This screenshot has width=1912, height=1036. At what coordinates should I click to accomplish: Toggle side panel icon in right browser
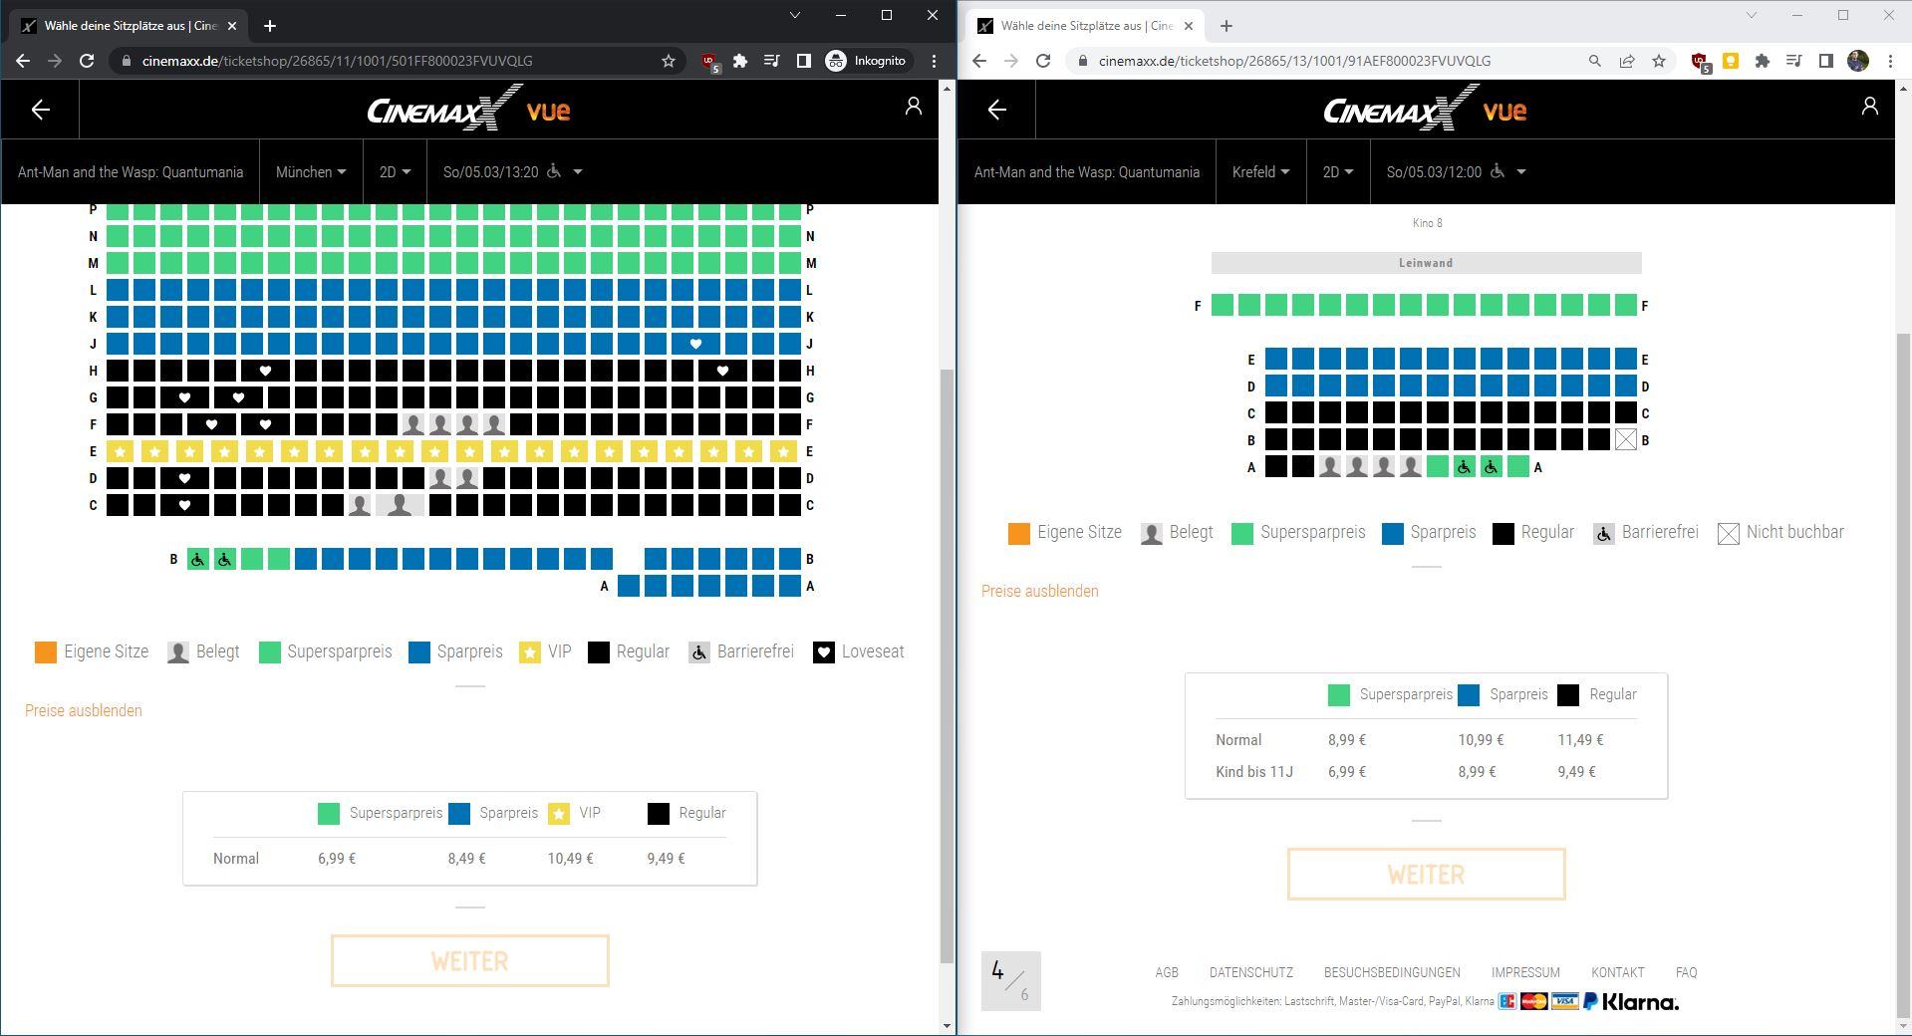pos(1825,61)
